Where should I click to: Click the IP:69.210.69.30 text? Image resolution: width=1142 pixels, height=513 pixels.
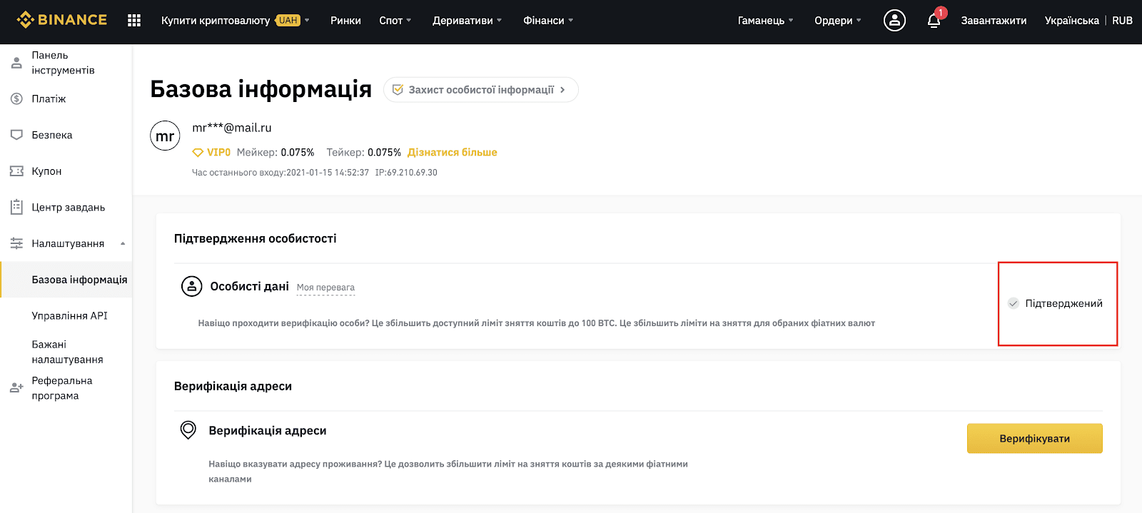click(x=406, y=173)
